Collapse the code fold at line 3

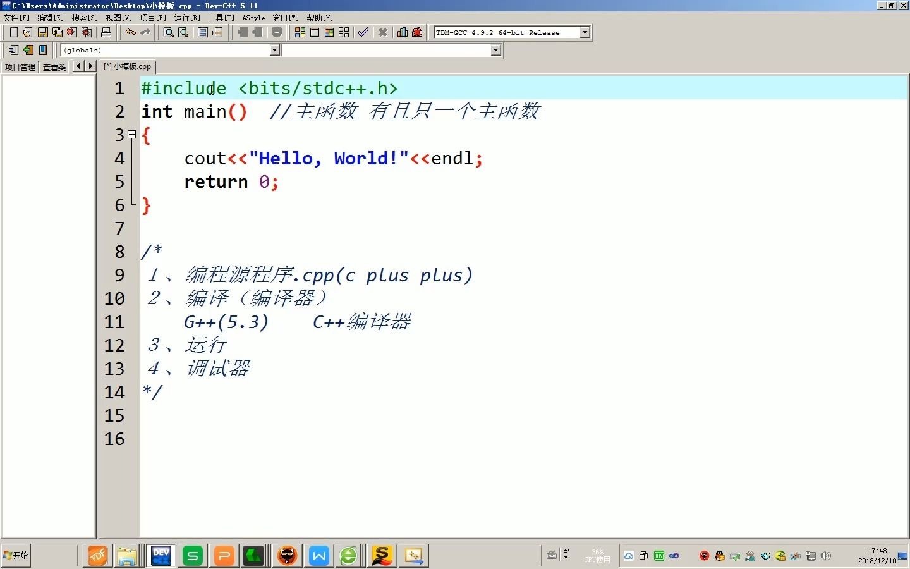point(131,134)
